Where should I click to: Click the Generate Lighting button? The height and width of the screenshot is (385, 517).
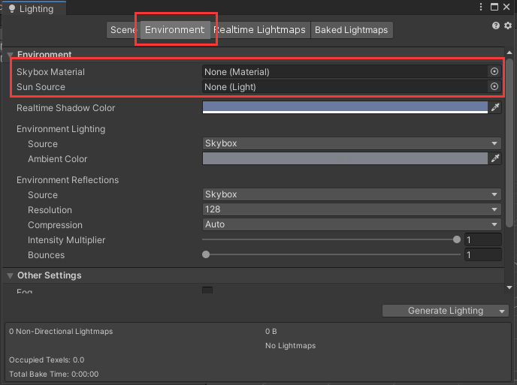click(446, 311)
